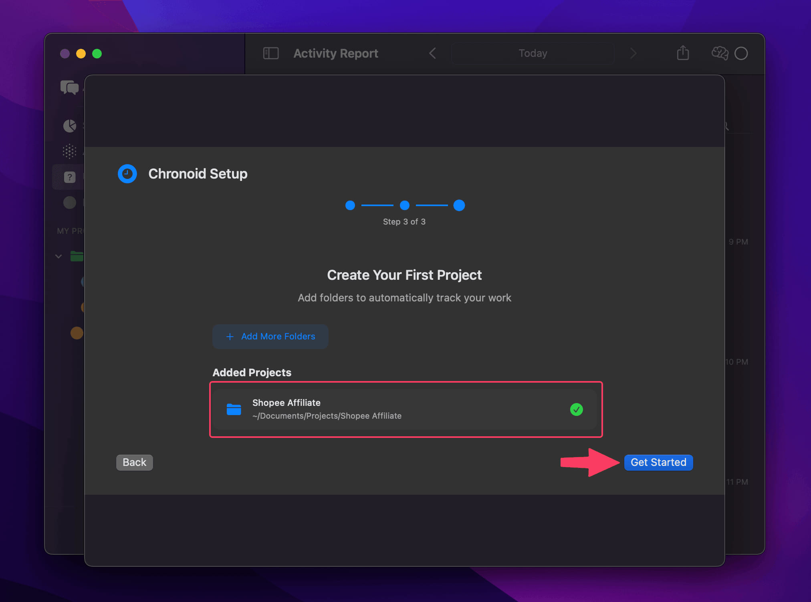
Task: Click the Chronoid Setup clock icon
Action: [127, 174]
